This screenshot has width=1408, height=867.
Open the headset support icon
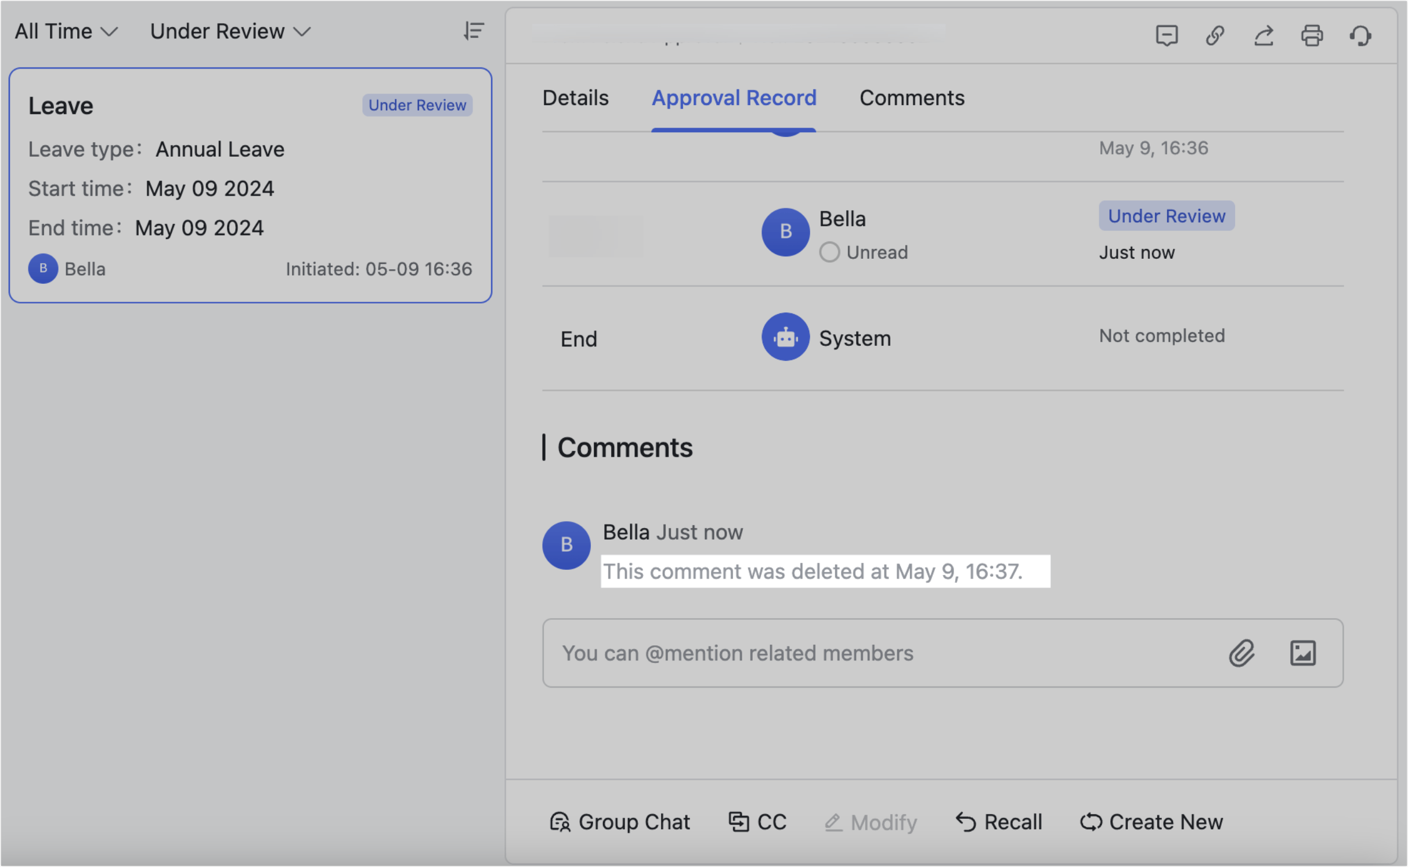pos(1360,35)
